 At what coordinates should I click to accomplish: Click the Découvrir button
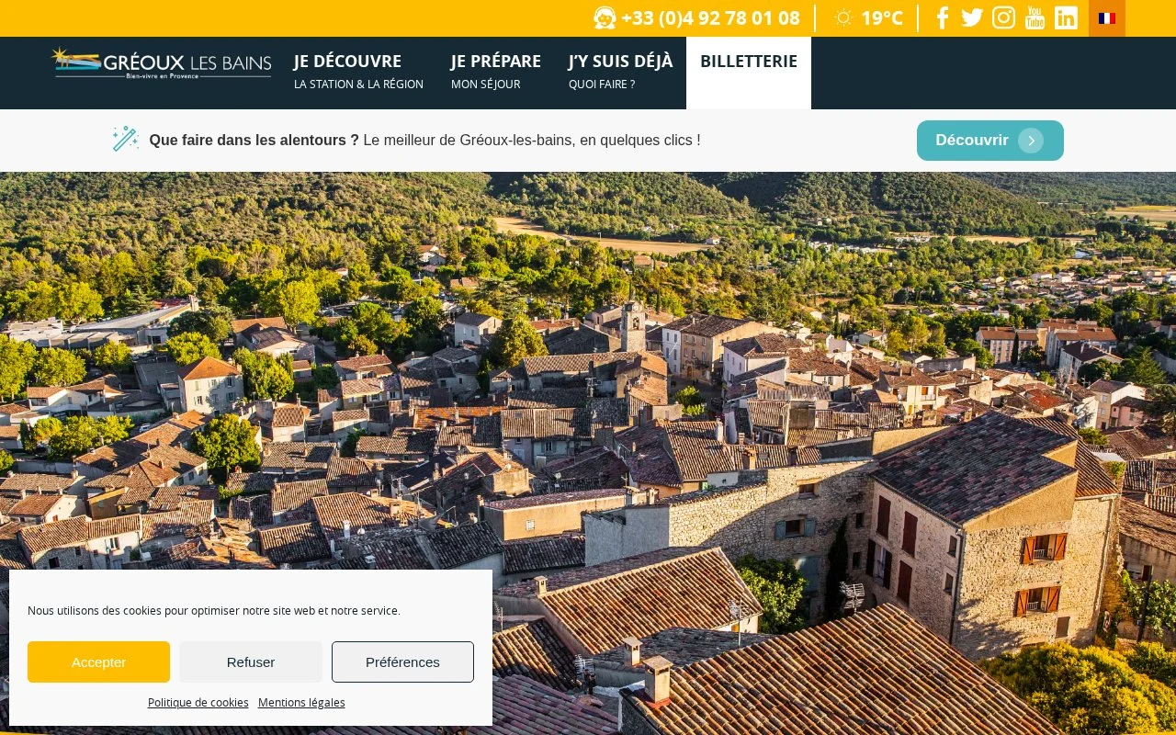click(990, 141)
